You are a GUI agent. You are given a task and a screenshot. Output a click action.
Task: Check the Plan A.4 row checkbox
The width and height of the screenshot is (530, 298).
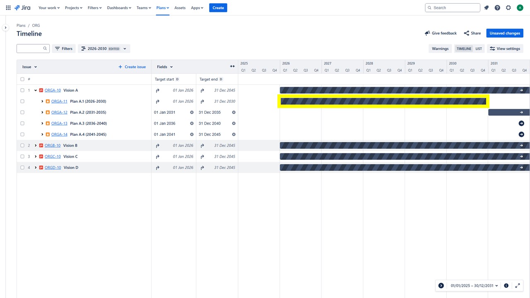(x=22, y=135)
